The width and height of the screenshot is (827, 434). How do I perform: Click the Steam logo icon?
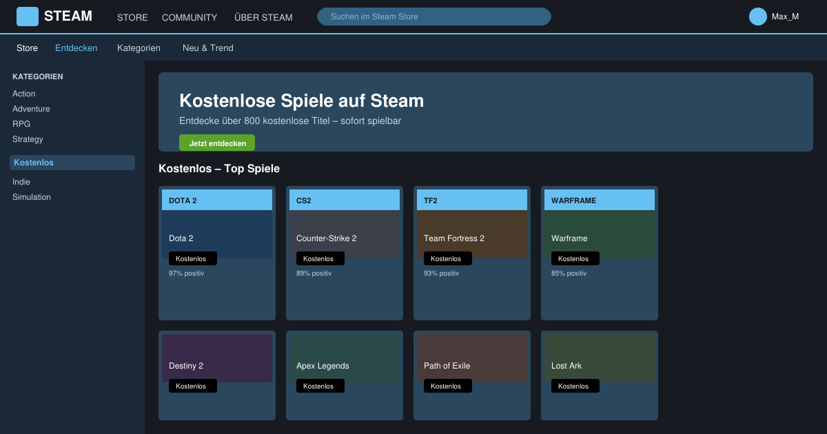click(x=28, y=17)
